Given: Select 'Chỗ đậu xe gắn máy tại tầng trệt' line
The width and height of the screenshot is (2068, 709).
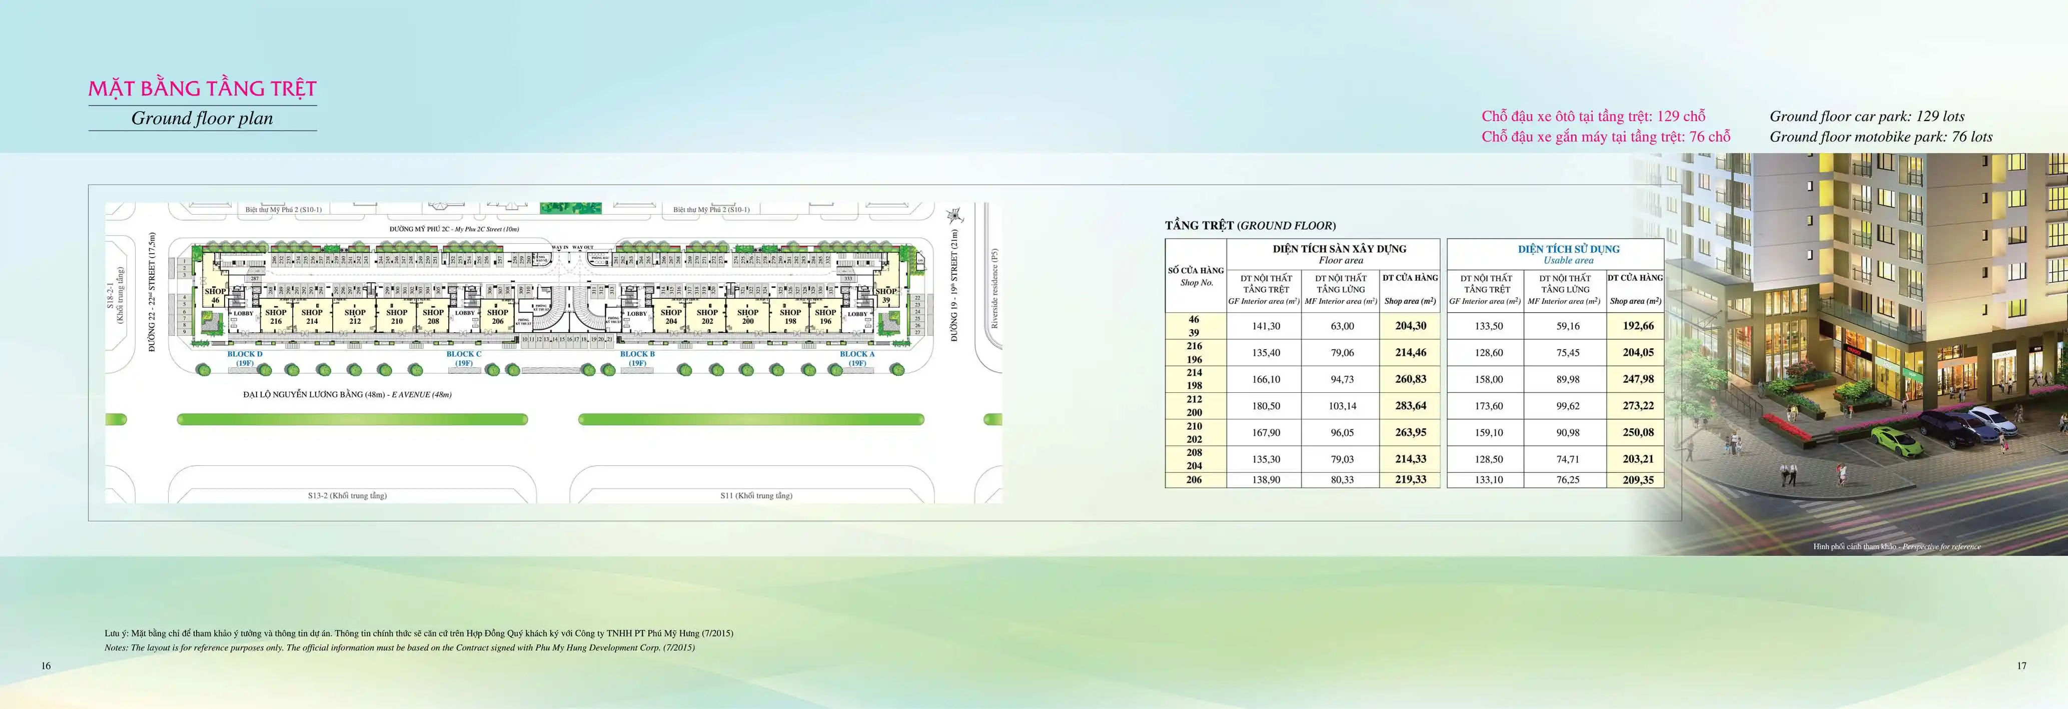Looking at the screenshot, I should click(1606, 137).
